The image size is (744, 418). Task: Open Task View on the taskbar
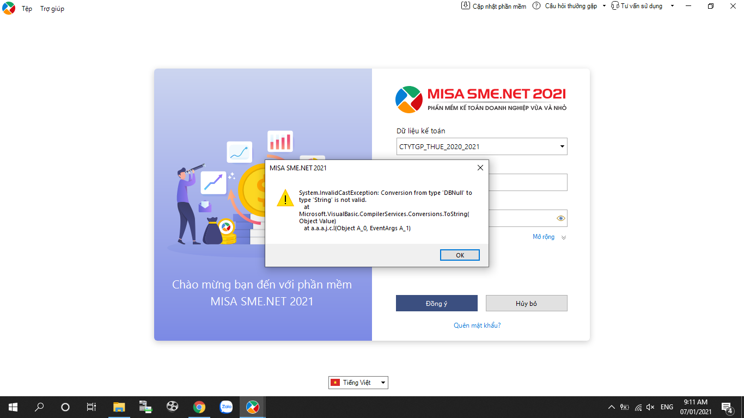pyautogui.click(x=92, y=407)
